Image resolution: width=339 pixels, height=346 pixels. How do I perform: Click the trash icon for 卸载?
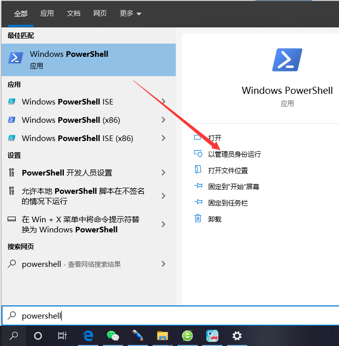pos(198,218)
